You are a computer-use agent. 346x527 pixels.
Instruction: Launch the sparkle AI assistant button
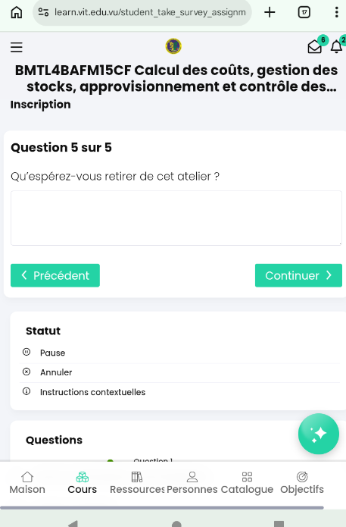[319, 434]
